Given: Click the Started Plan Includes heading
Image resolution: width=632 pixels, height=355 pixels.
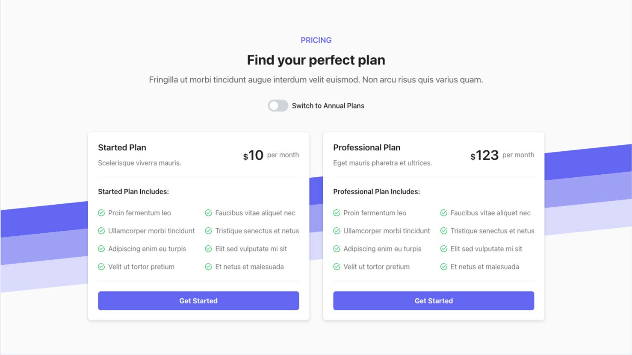Looking at the screenshot, I should pyautogui.click(x=133, y=191).
